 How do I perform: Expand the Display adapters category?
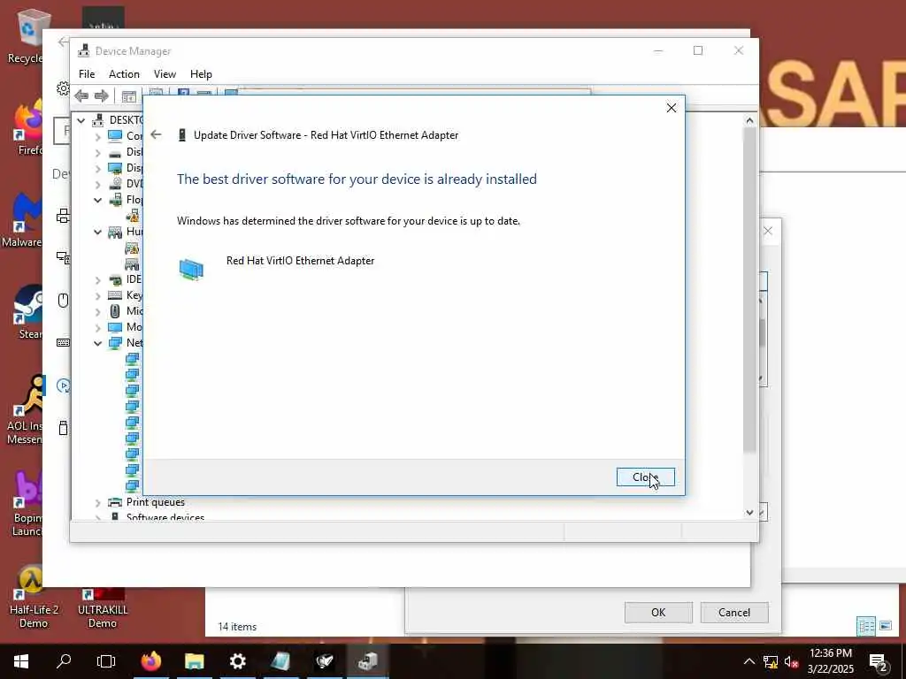[x=97, y=168]
